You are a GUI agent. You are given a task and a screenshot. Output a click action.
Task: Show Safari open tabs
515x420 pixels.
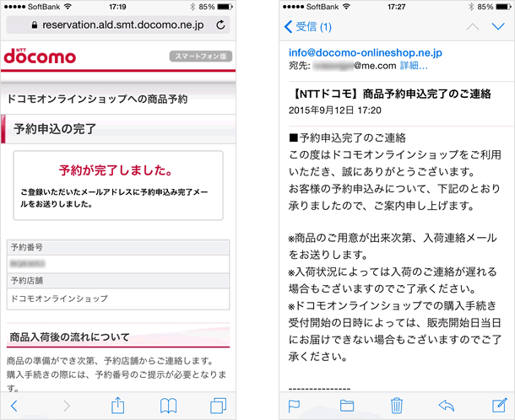coord(219,406)
